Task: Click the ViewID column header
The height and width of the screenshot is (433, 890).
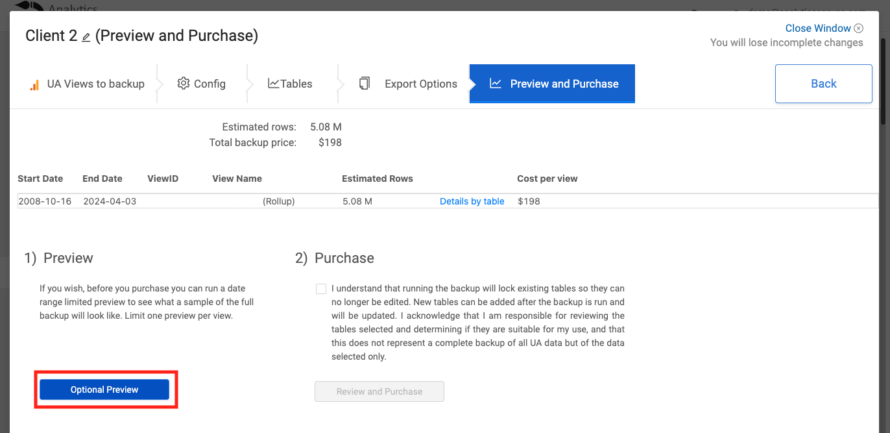Action: click(x=163, y=179)
